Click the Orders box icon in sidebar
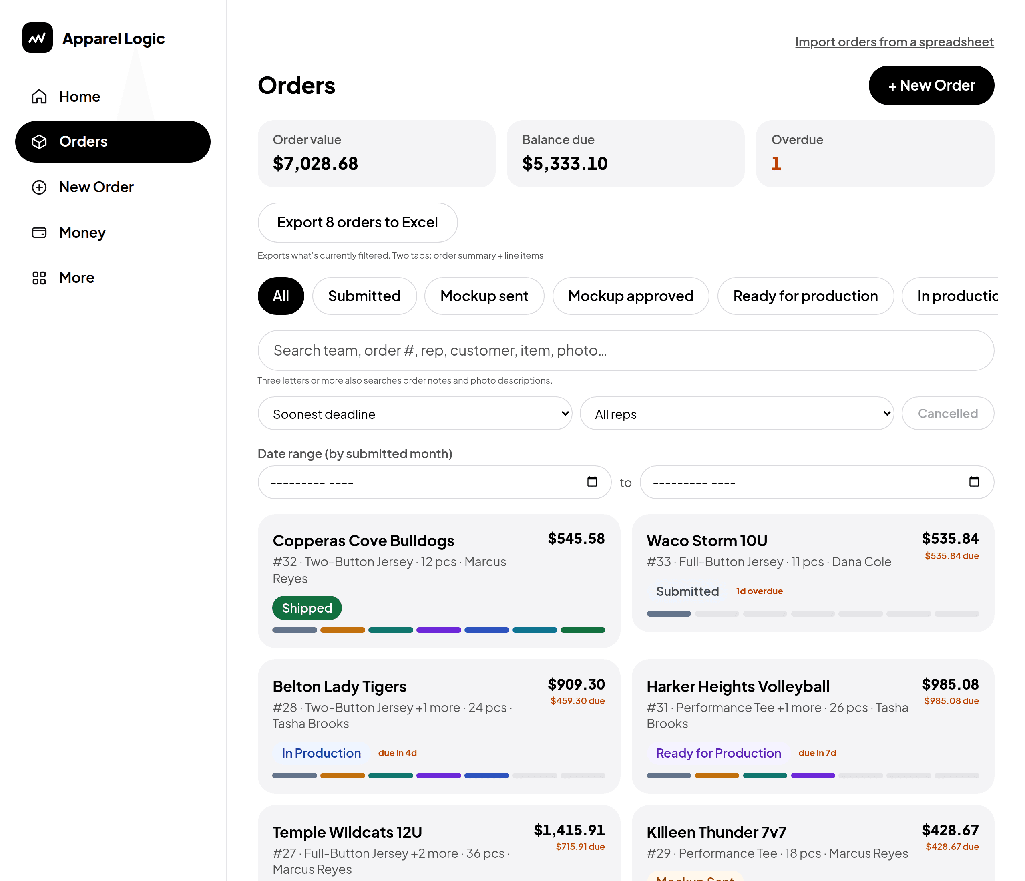 [x=39, y=141]
